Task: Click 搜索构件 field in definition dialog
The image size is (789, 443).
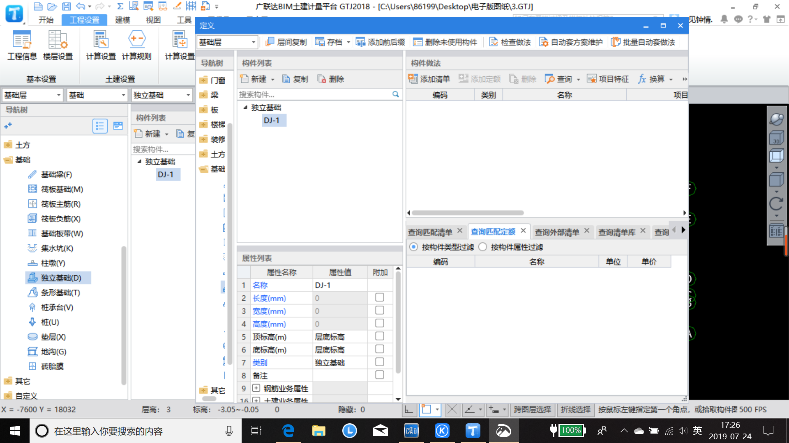Action: click(314, 95)
